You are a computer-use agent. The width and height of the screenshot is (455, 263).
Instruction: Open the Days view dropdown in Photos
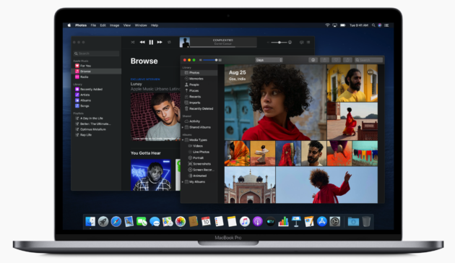click(269, 60)
